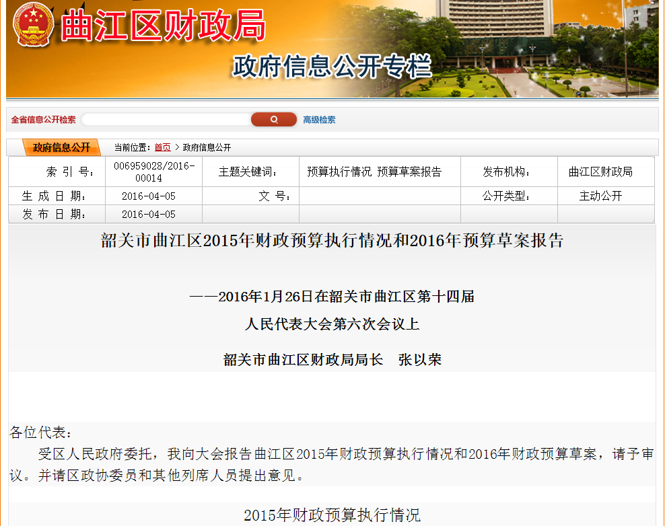Viewport: 665px width, 526px height.
Task: Go to 首页 in the breadcrumb
Action: pos(162,147)
